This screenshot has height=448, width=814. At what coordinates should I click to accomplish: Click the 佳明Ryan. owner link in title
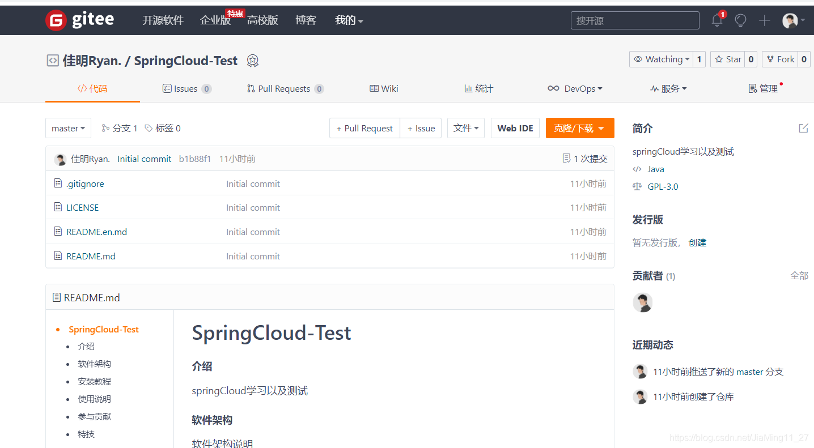[x=92, y=61]
